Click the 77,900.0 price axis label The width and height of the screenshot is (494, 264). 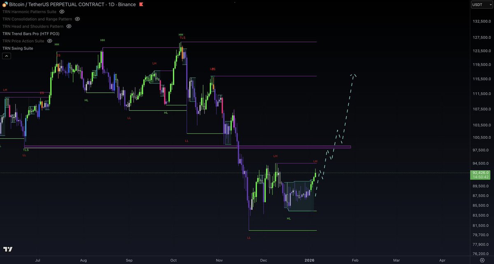point(481,244)
